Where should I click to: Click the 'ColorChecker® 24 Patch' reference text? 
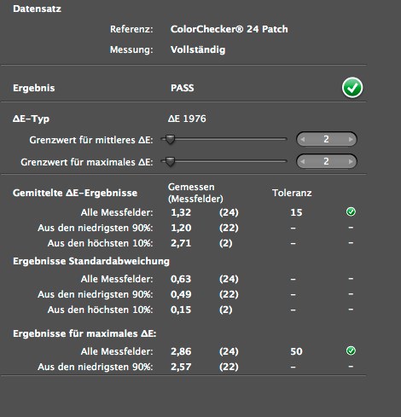pyautogui.click(x=230, y=29)
